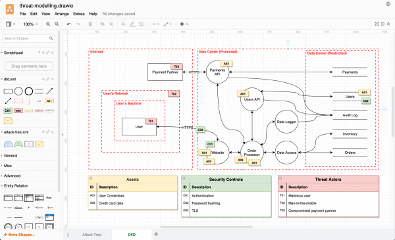This screenshot has height=240, width=395.
Task: Open the connection arrow style dropdown
Action: coord(155,24)
